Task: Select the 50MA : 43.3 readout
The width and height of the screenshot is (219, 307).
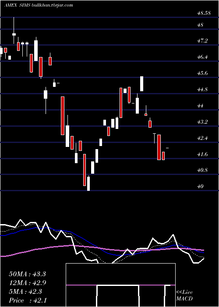Action: click(x=27, y=274)
